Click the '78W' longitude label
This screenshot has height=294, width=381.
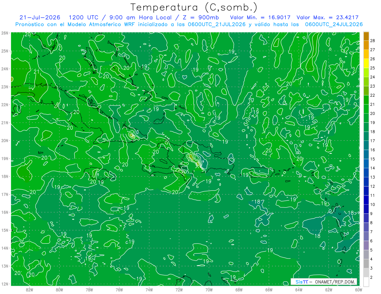[x=89, y=289]
